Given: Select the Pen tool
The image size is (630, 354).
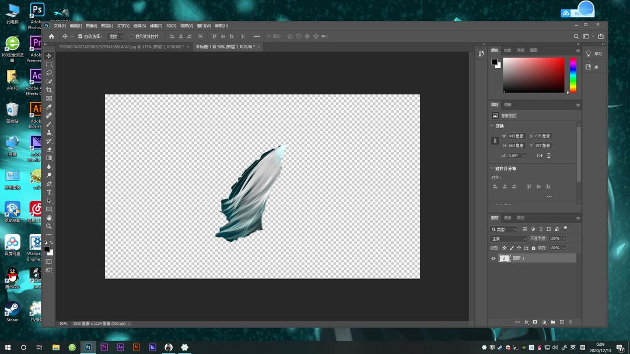Looking at the screenshot, I should [x=49, y=183].
